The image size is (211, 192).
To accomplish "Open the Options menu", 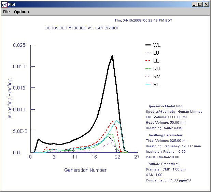I will [x=21, y=12].
